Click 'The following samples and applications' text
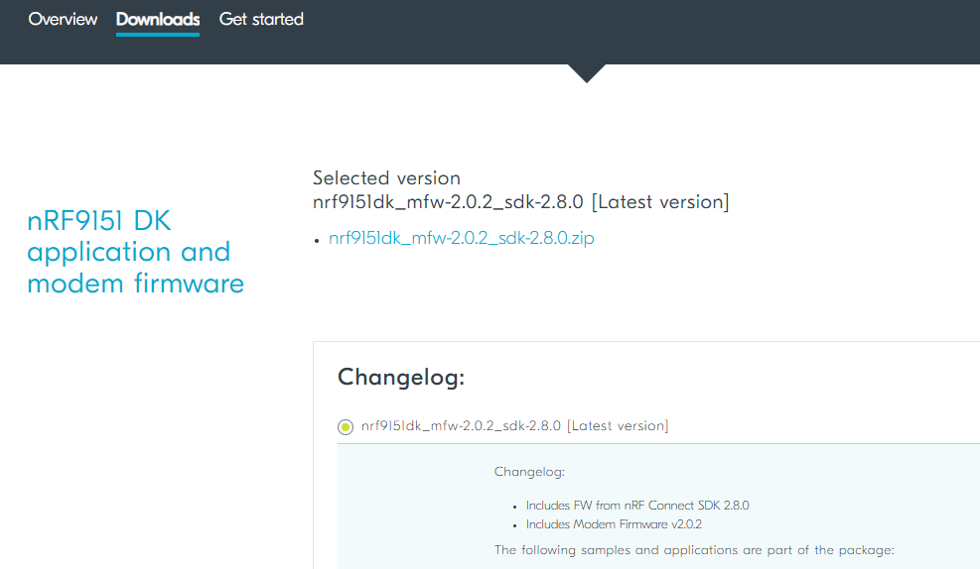 click(x=695, y=549)
